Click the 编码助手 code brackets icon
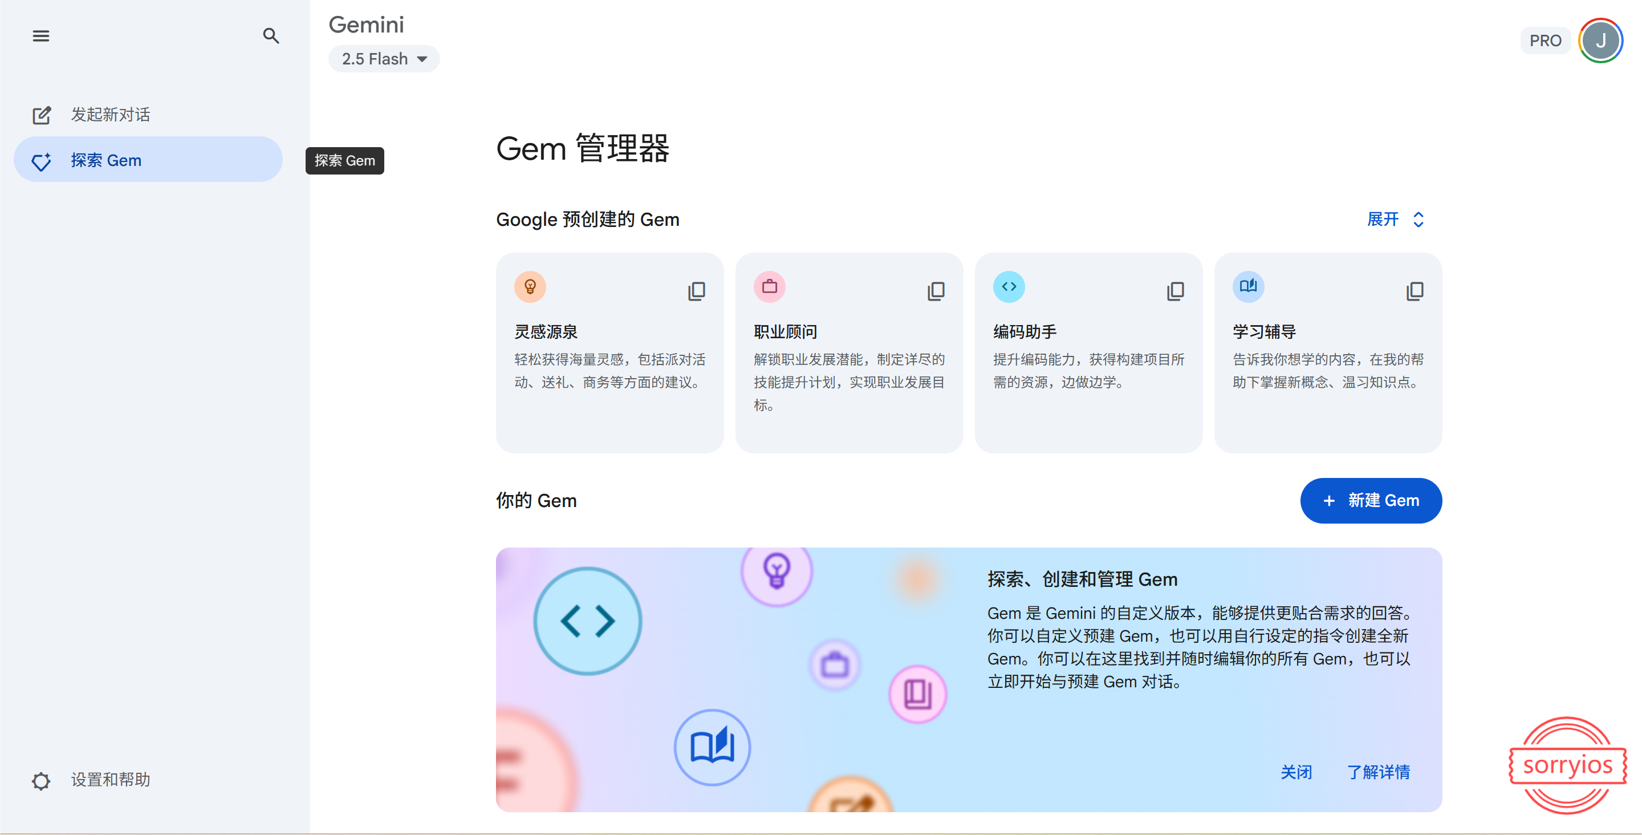This screenshot has height=835, width=1642. click(1009, 287)
